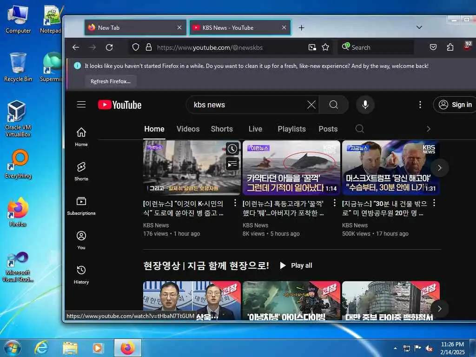Click the taskbar clock showing 11:26 PM

coord(452,348)
